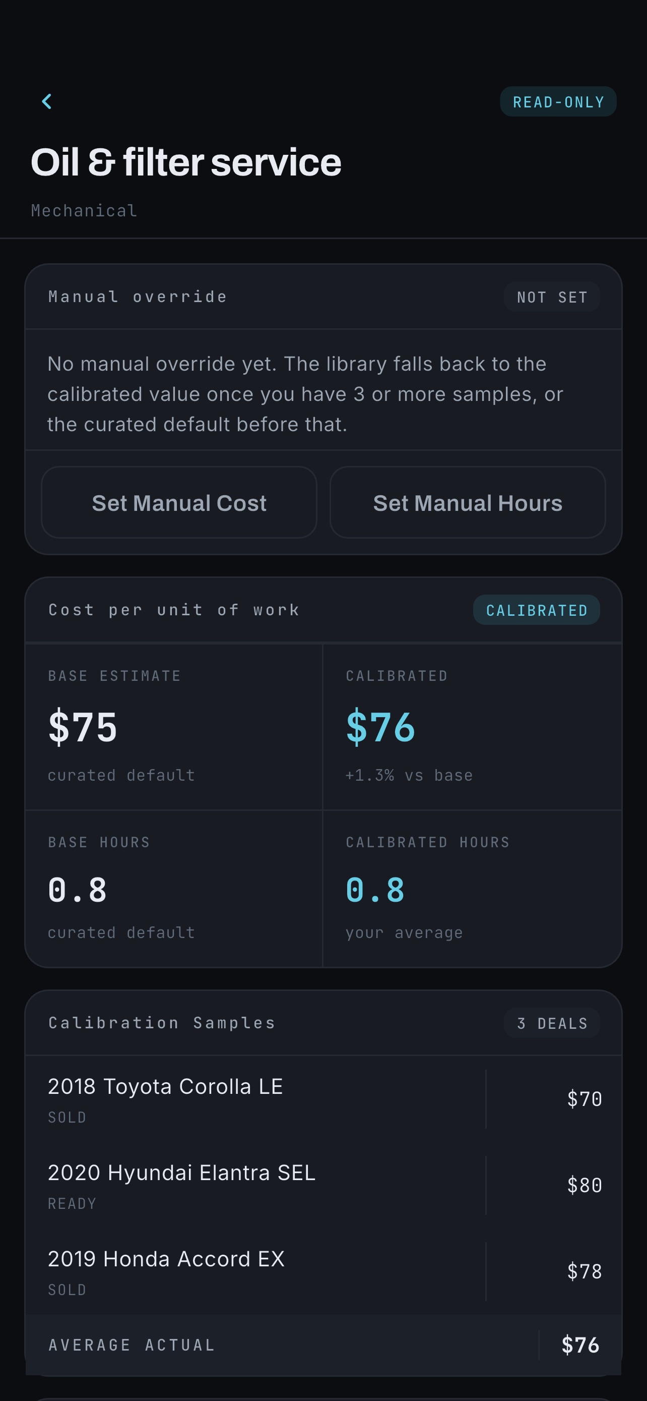This screenshot has width=647, height=1401.
Task: Open the 2019 Honda Accord EX sample
Action: (323, 1271)
